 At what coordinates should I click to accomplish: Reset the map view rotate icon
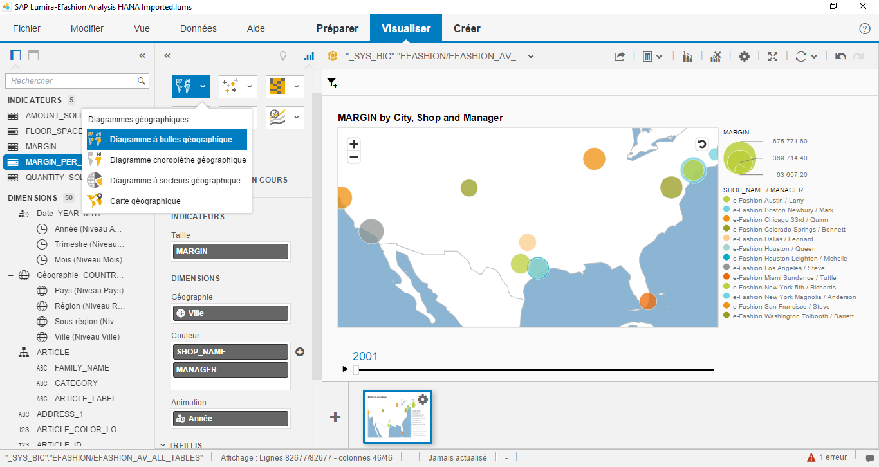coord(702,144)
